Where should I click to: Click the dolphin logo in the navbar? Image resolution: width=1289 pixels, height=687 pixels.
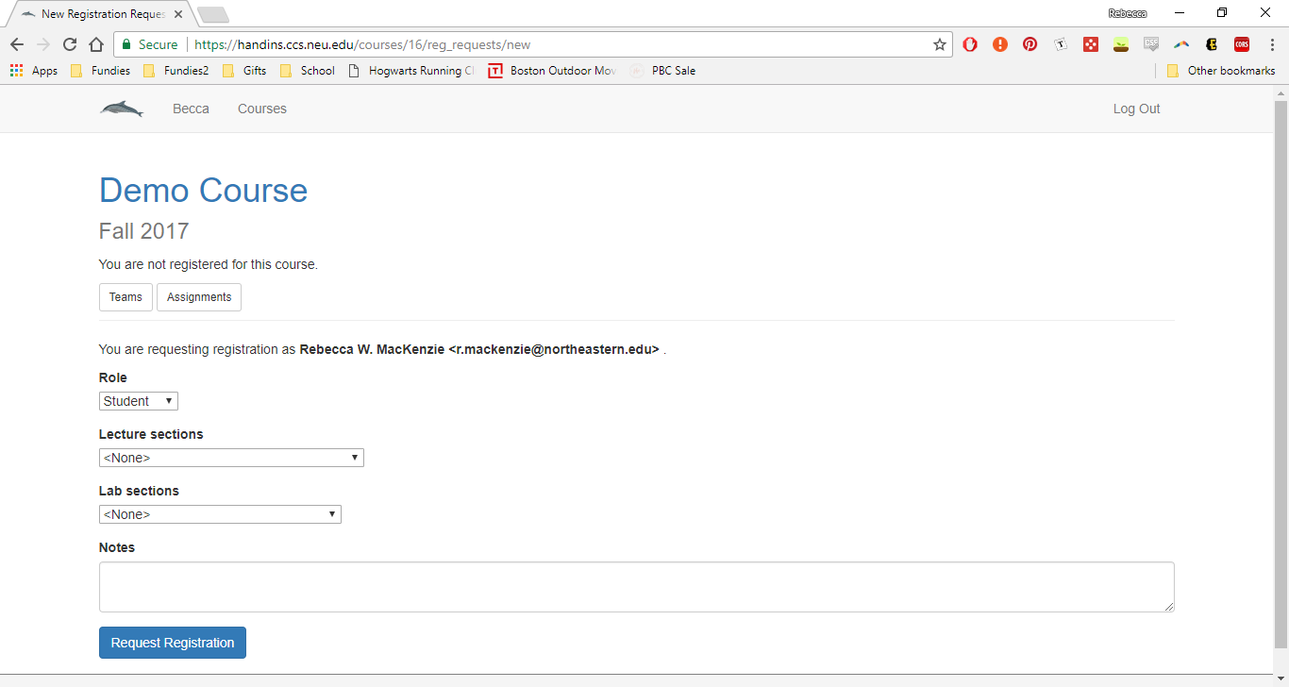click(122, 109)
